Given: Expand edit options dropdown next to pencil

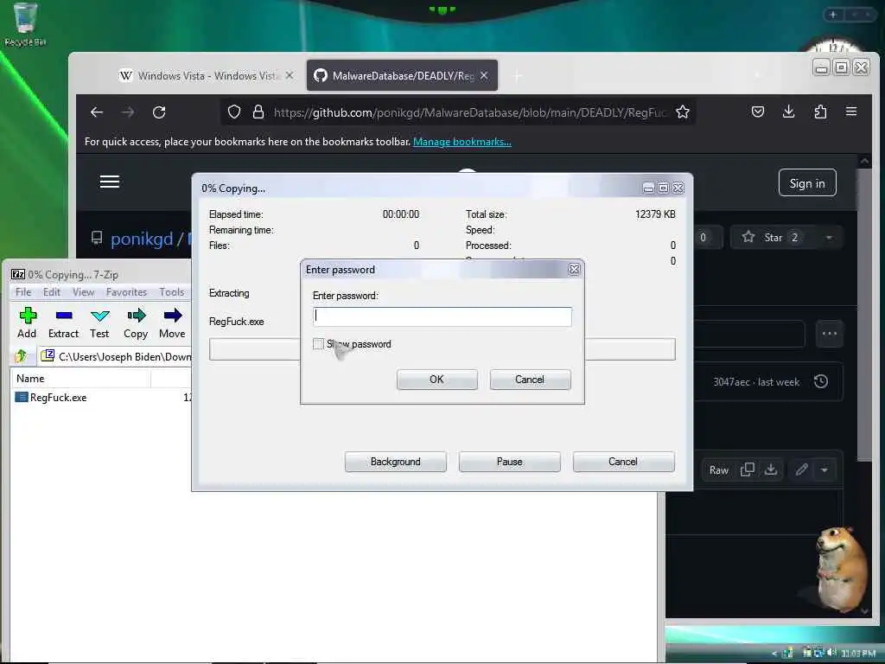Looking at the screenshot, I should (x=825, y=469).
